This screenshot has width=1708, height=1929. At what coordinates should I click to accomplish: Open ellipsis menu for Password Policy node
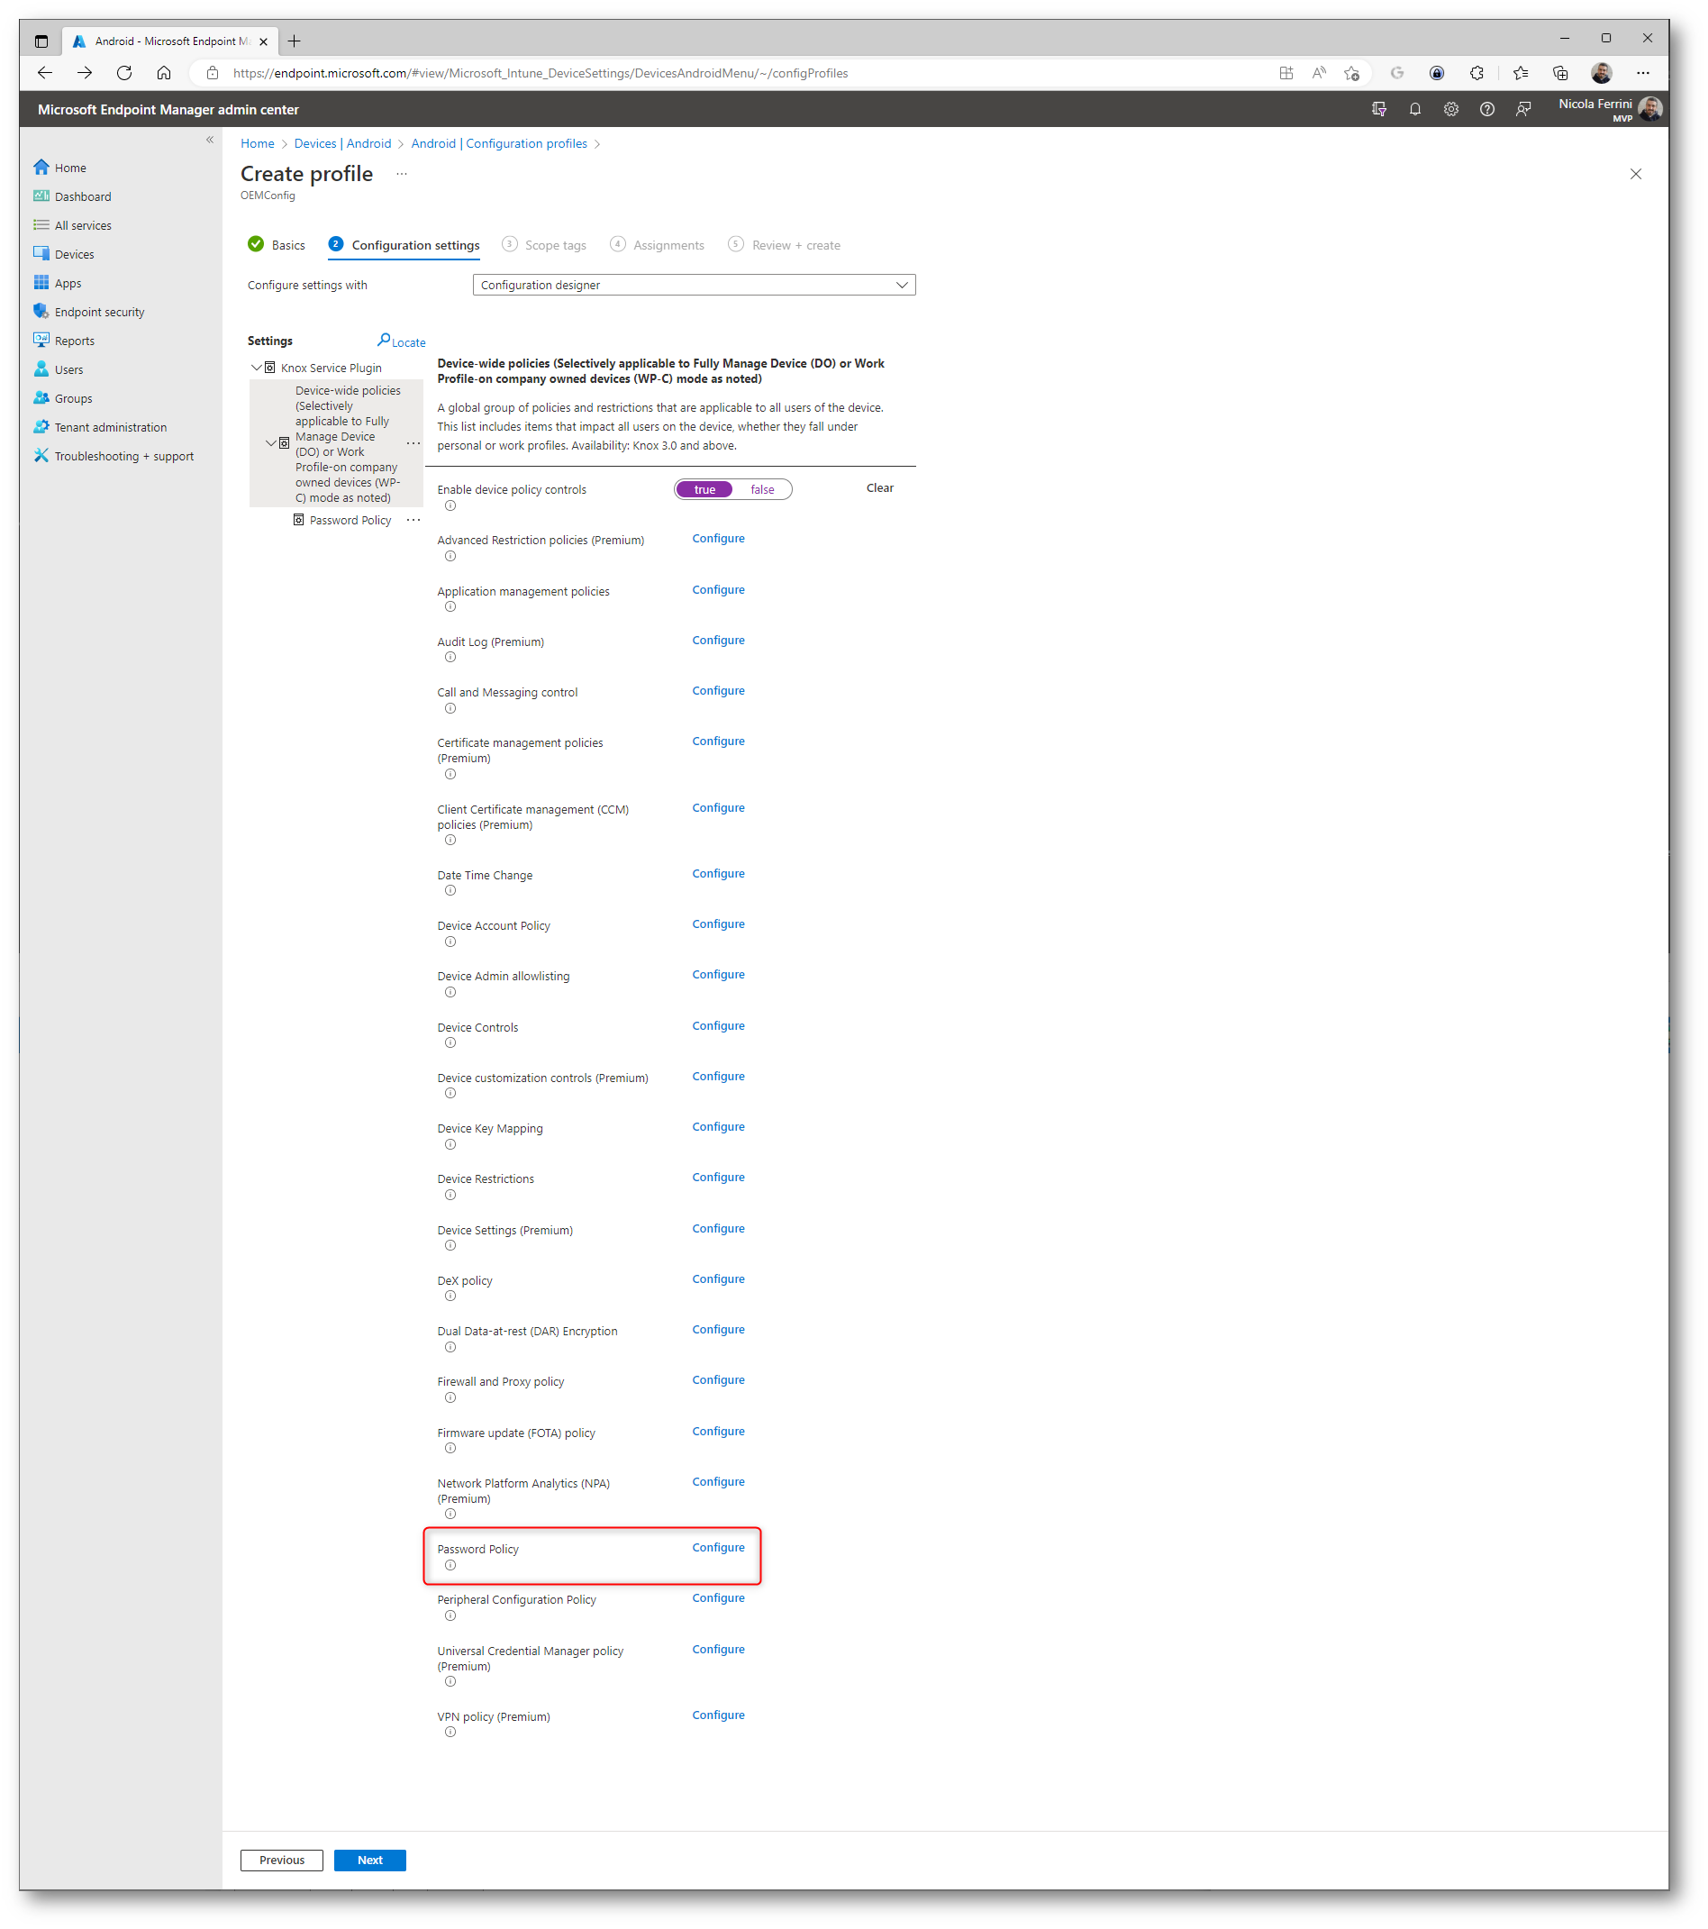pyautogui.click(x=413, y=520)
